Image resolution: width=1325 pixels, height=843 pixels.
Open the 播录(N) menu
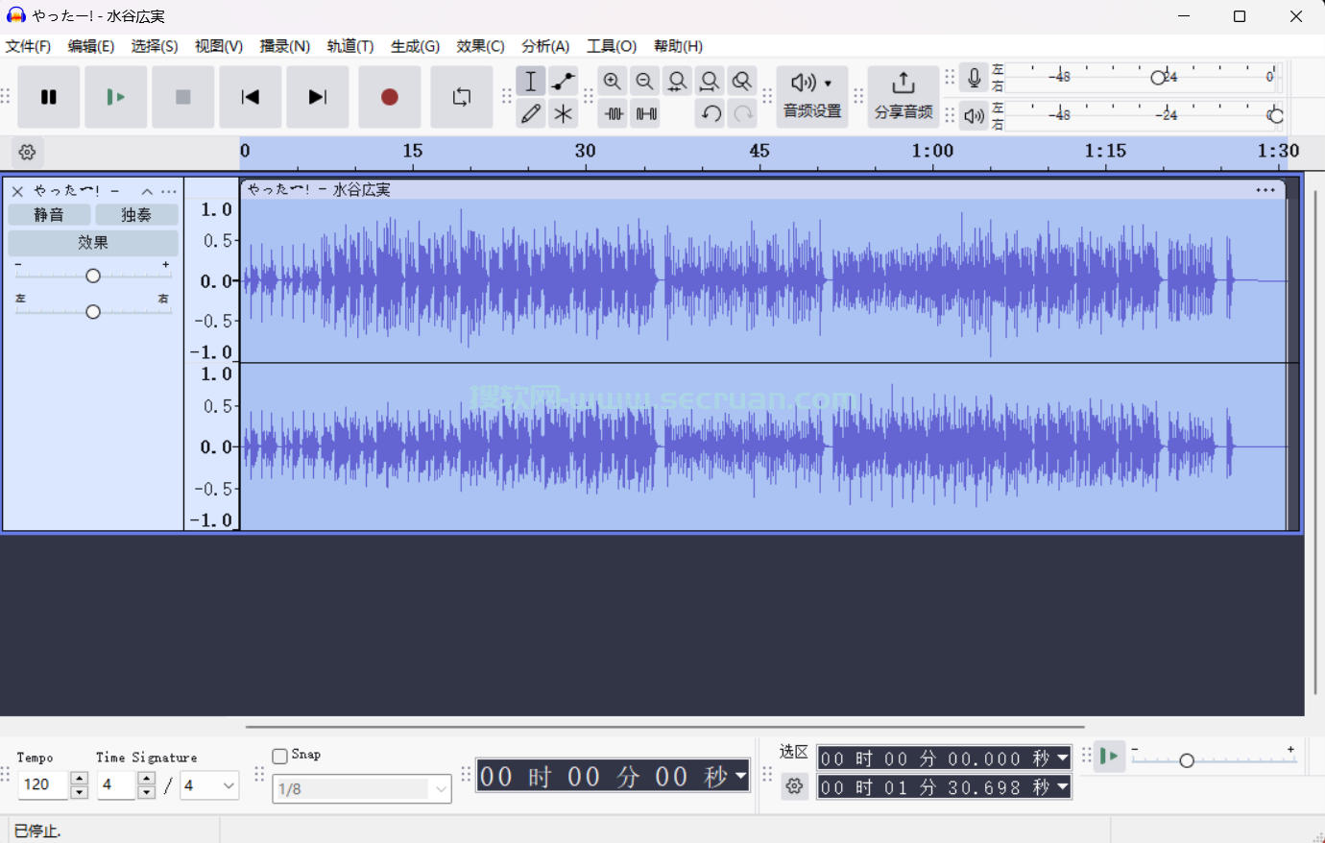click(285, 46)
